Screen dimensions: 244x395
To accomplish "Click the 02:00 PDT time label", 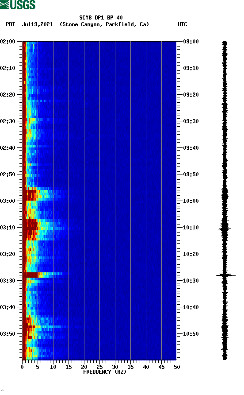I will point(8,41).
